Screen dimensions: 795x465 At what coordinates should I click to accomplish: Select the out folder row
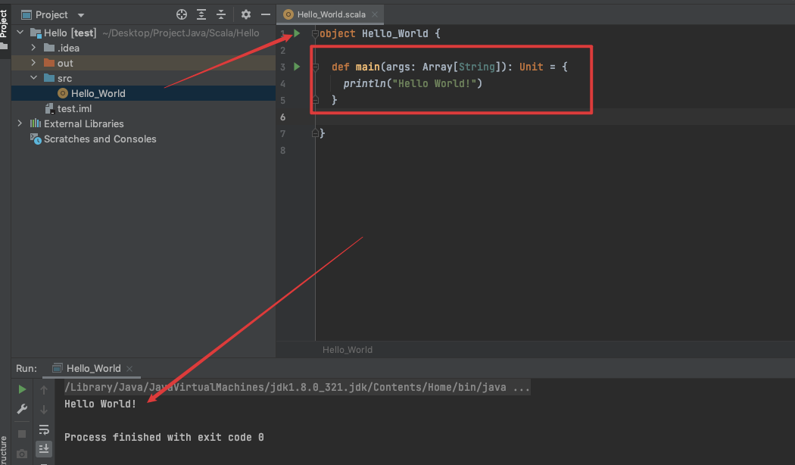[144, 63]
